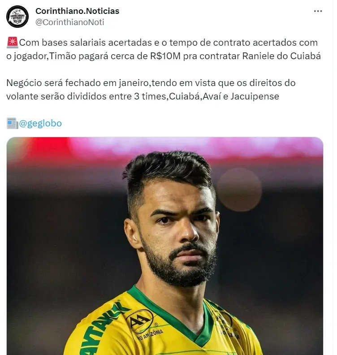Click the red siren emoji in the tweet
The width and height of the screenshot is (337, 355).
point(13,43)
